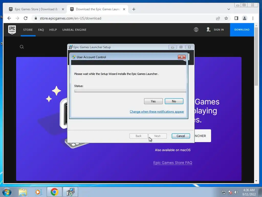Bookmark this page with the star icon
The image size is (262, 197).
[x=226, y=18]
